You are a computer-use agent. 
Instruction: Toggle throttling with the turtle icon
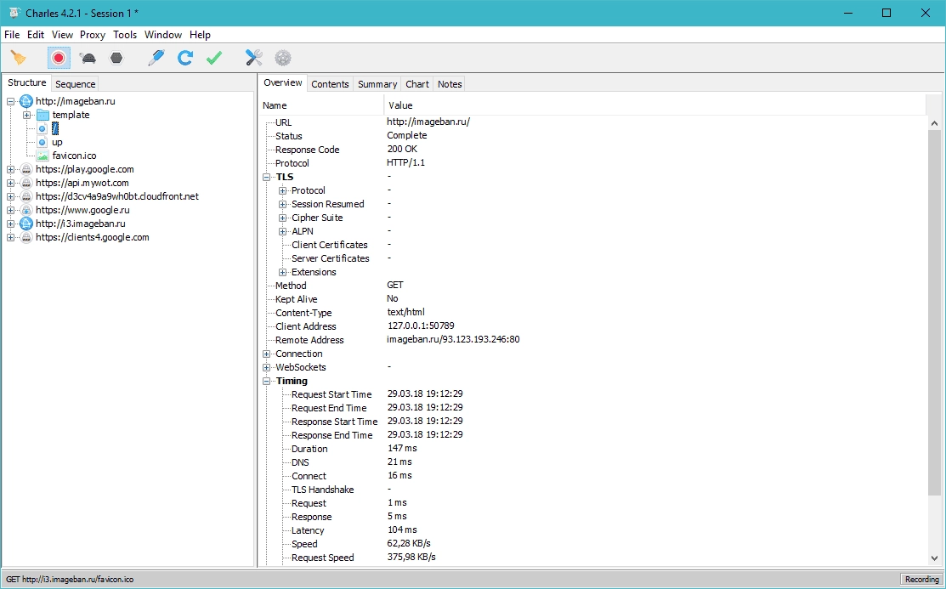click(88, 58)
